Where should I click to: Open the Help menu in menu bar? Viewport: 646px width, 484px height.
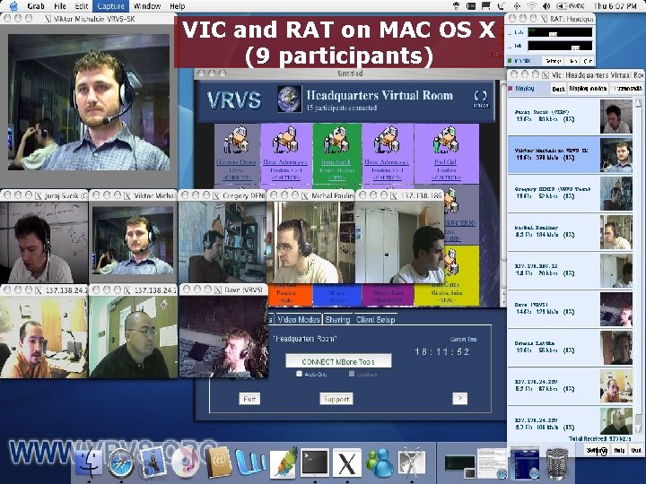point(177,5)
